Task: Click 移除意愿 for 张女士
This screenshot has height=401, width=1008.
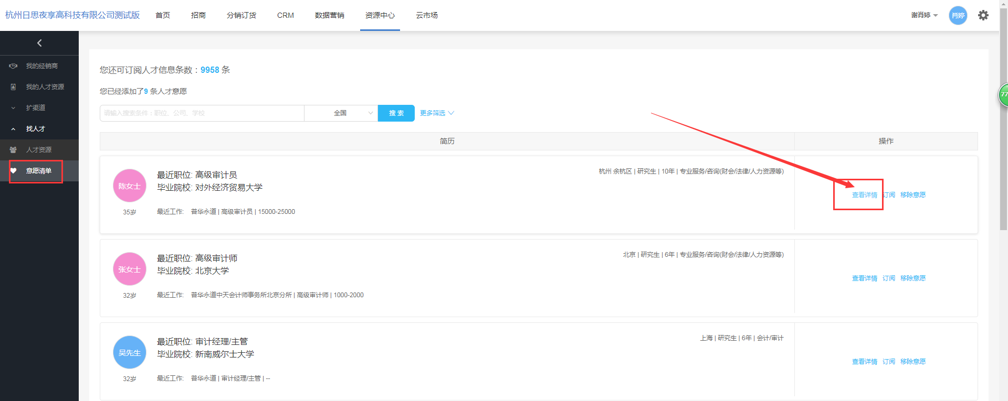Action: 912,278
